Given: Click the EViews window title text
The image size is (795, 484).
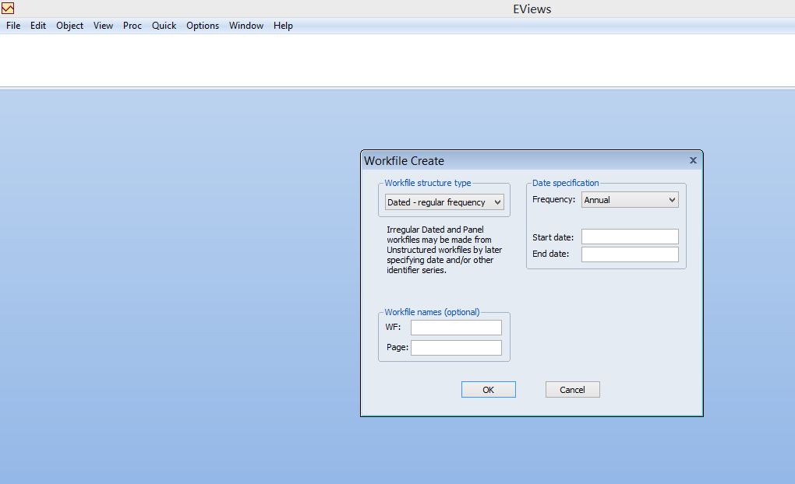Looking at the screenshot, I should point(532,9).
